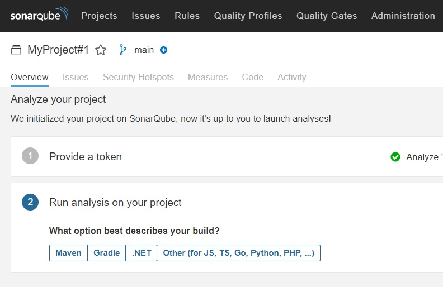Expand the Provide a token step
This screenshot has height=287, width=443.
tap(86, 156)
